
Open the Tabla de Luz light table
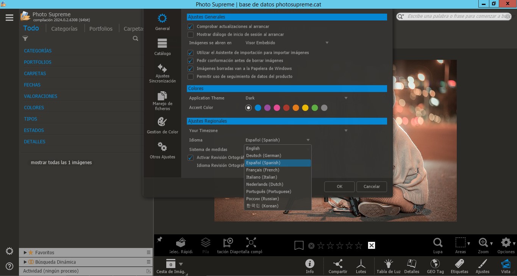click(x=388, y=266)
